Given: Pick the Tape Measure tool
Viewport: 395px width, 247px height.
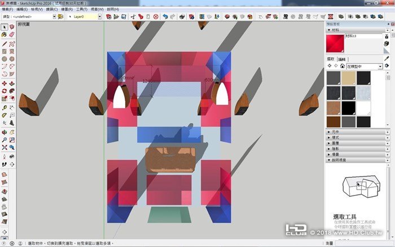Looking at the screenshot, I should 5,108.
